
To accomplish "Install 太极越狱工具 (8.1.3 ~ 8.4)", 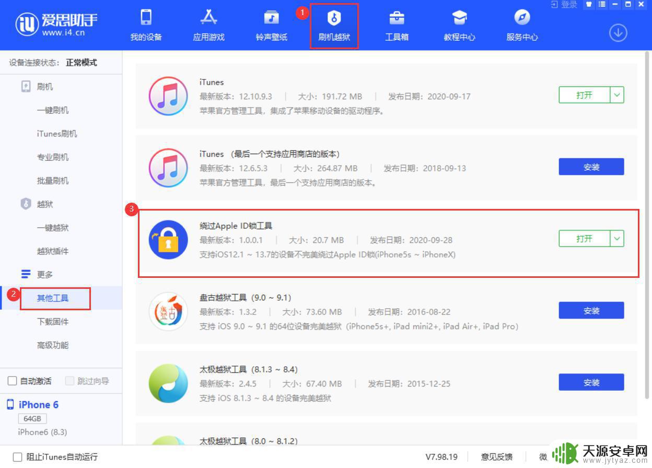I will click(591, 383).
